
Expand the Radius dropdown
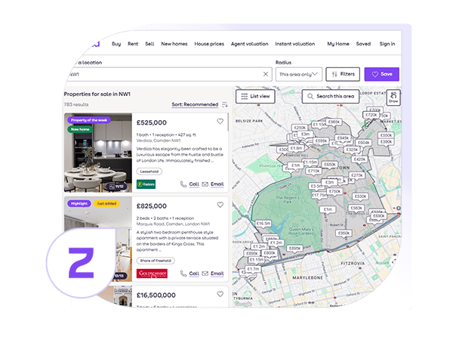point(299,74)
